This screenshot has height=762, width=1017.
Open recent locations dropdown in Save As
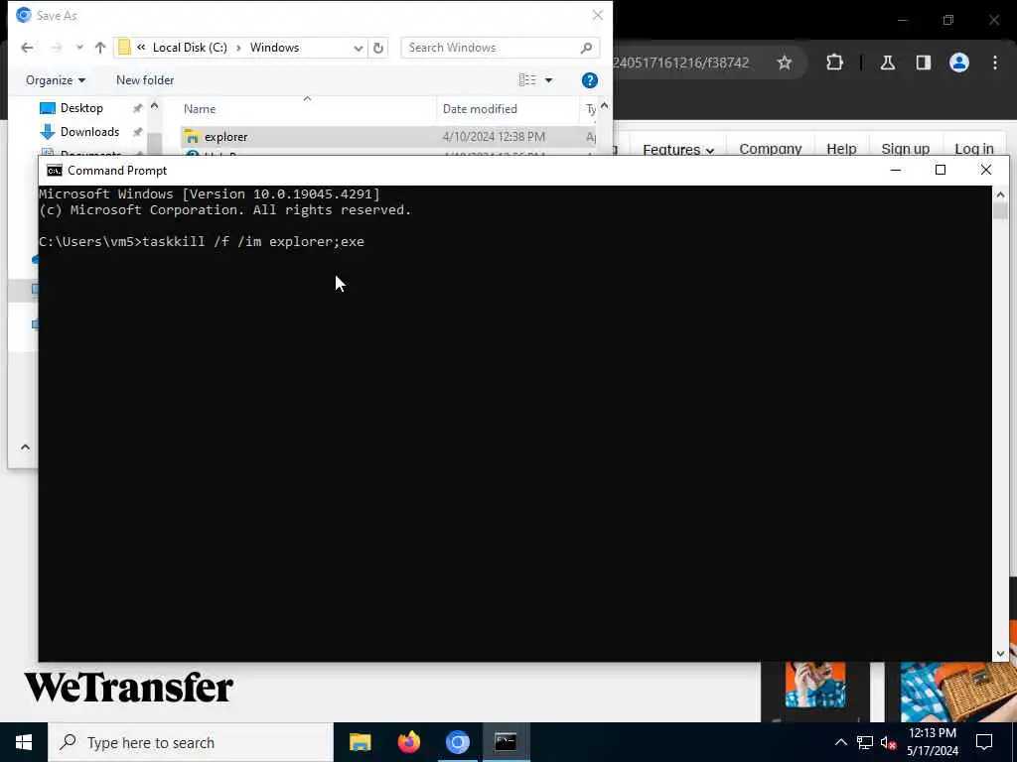[79, 48]
